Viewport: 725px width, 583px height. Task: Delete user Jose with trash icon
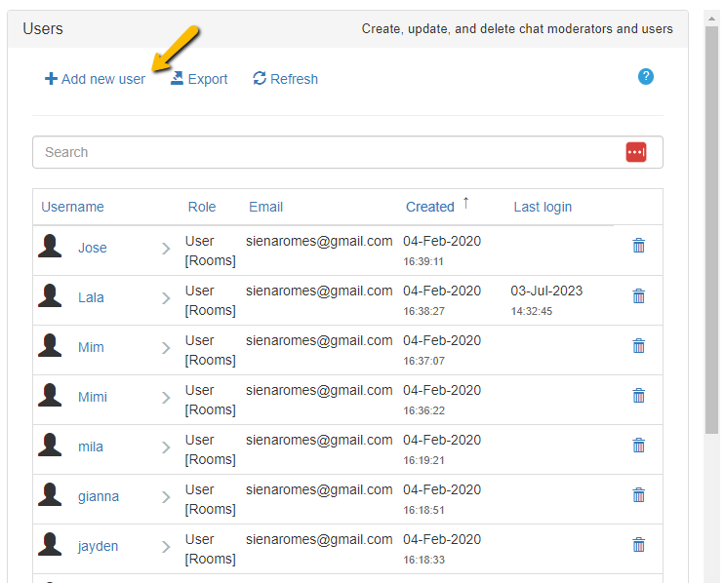point(639,246)
